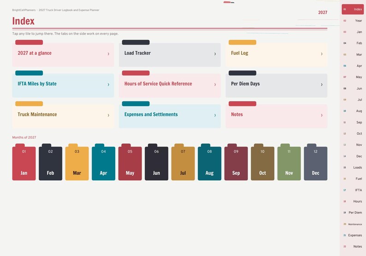Click chevron on Expenses and Settlements
Viewport: 366px width, 256px height.
pos(215,115)
